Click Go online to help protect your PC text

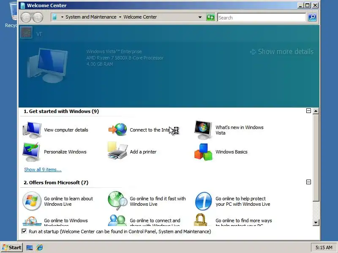[x=243, y=202]
